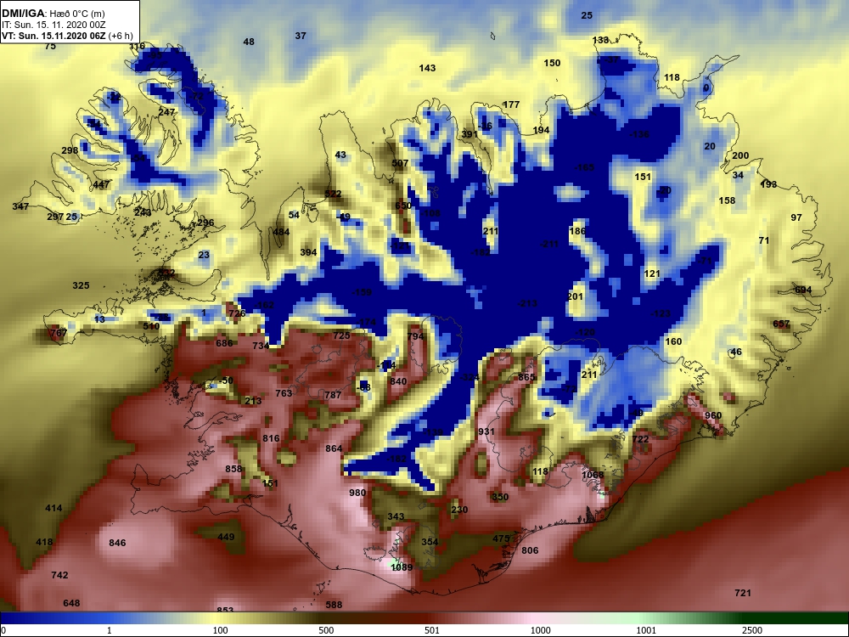
Task: Click the 588 value near the bottom
Action: pyautogui.click(x=334, y=604)
